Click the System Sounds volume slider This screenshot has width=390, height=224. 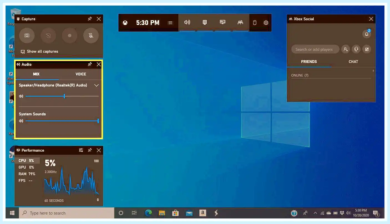(x=62, y=121)
